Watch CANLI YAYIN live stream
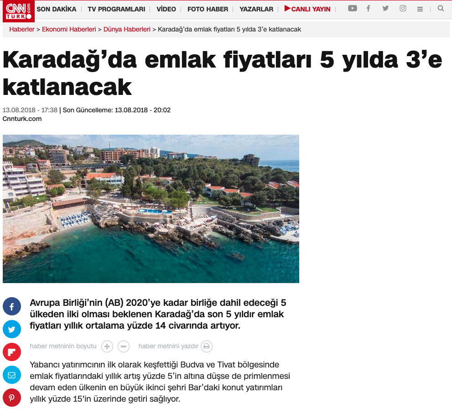The width and height of the screenshot is (452, 409). coord(307,9)
